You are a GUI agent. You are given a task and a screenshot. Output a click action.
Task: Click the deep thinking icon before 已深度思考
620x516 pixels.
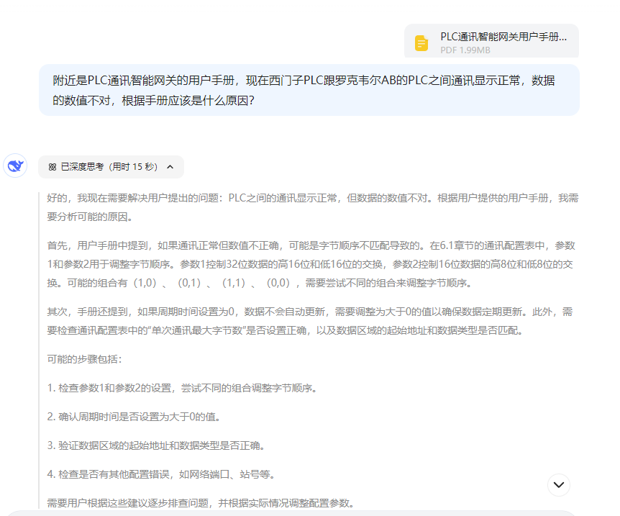coord(53,167)
